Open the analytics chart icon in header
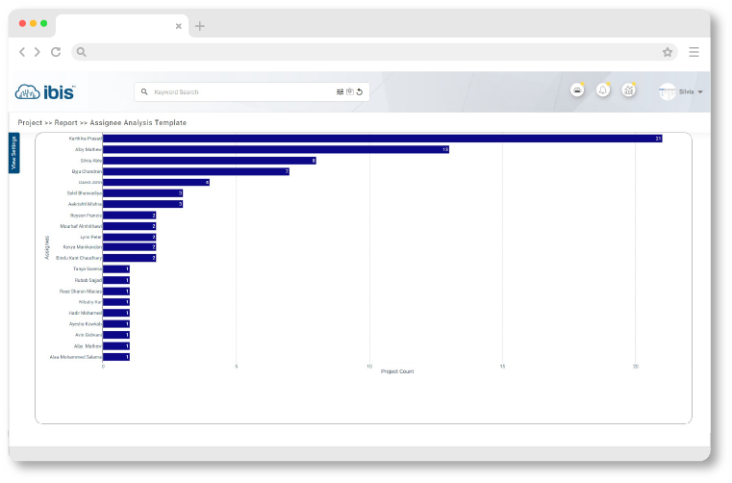Screen dimensions: 732x483 (629, 90)
